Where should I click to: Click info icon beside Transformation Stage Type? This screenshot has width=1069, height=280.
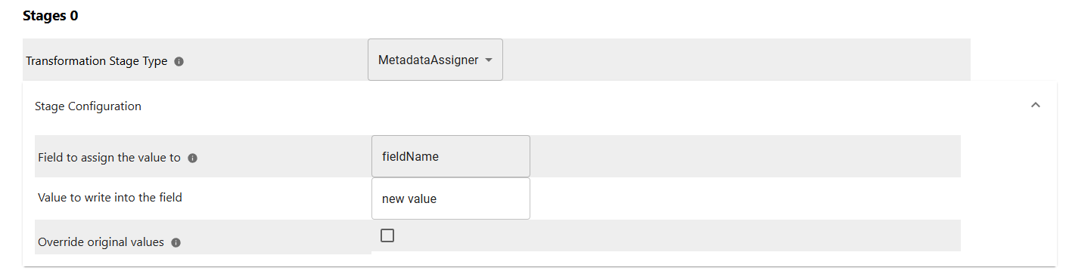tap(179, 62)
